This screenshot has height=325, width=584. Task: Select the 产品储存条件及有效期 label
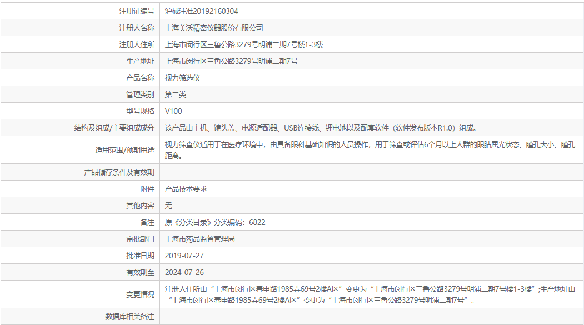click(119, 172)
